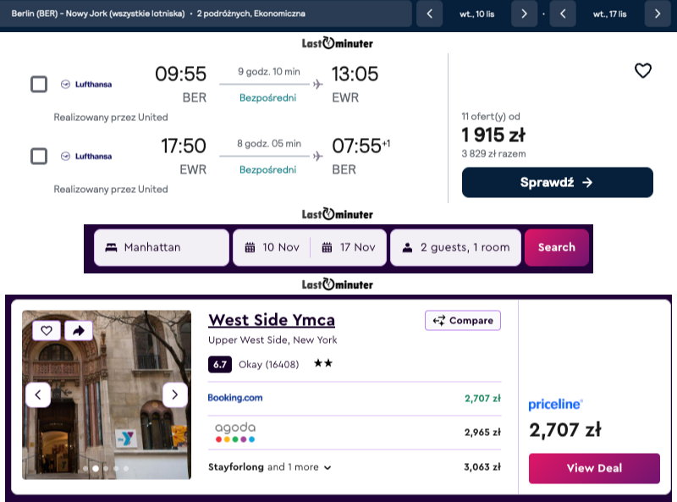Show next hotel photo

point(174,394)
